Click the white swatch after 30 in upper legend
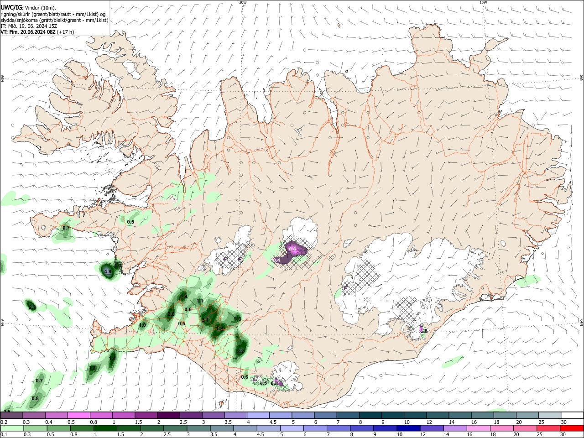Image resolution: width=584 pixels, height=438 pixels. [x=571, y=416]
